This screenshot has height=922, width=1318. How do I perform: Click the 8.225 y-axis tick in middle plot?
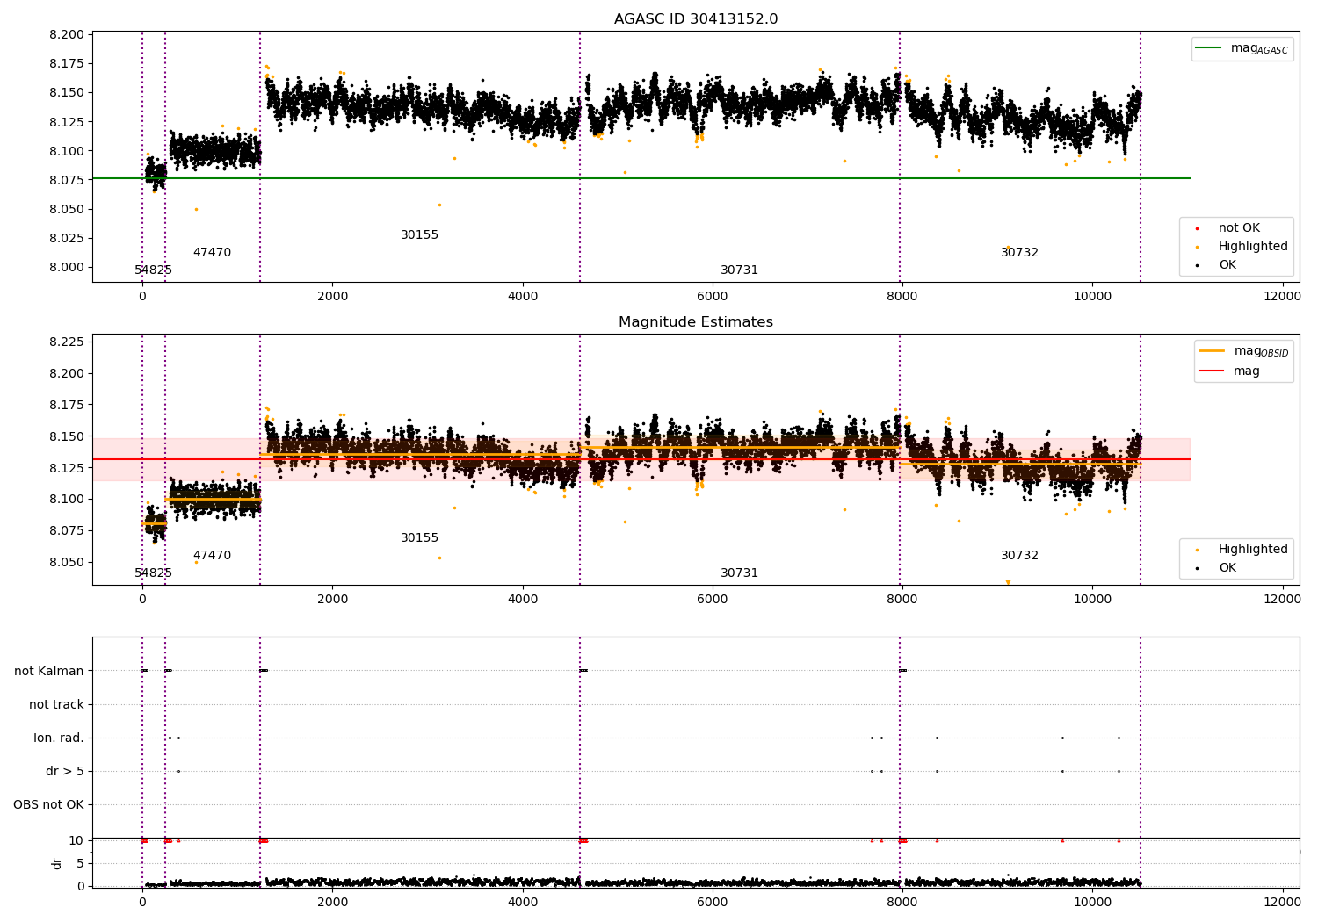coord(68,342)
